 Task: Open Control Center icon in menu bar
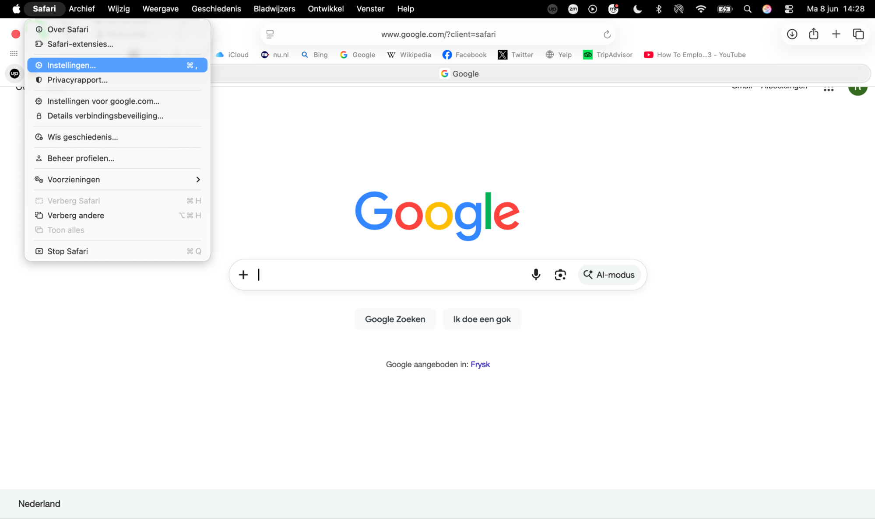click(x=789, y=9)
